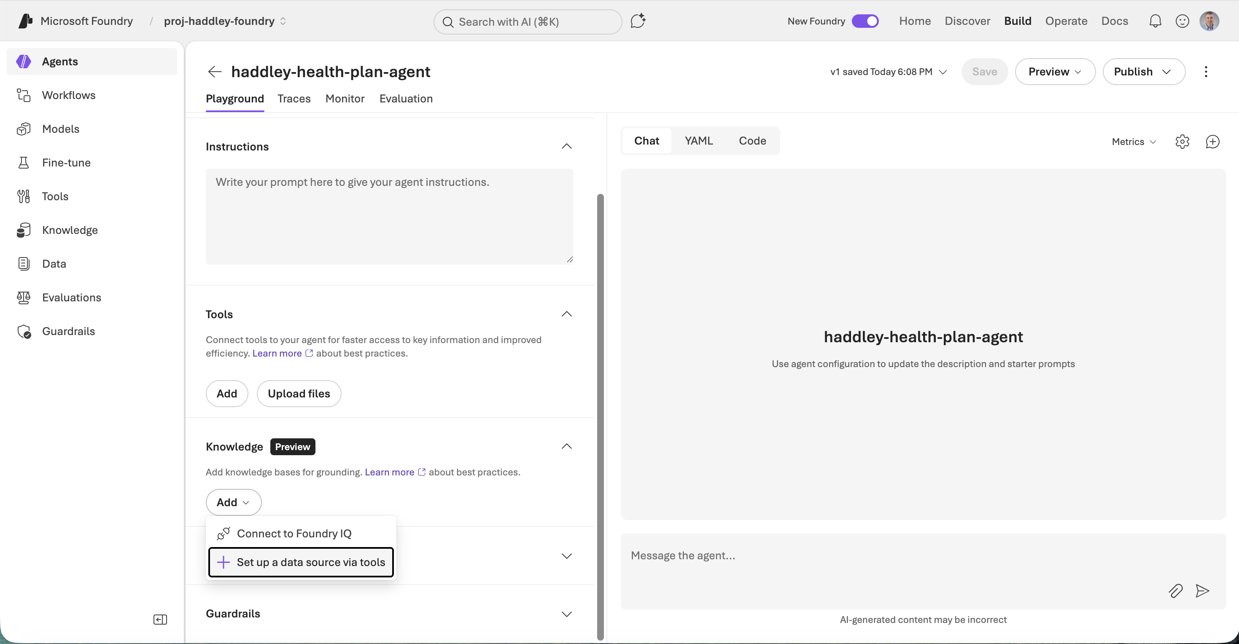The height and width of the screenshot is (644, 1239).
Task: Expand the Guardrails section
Action: (x=566, y=614)
